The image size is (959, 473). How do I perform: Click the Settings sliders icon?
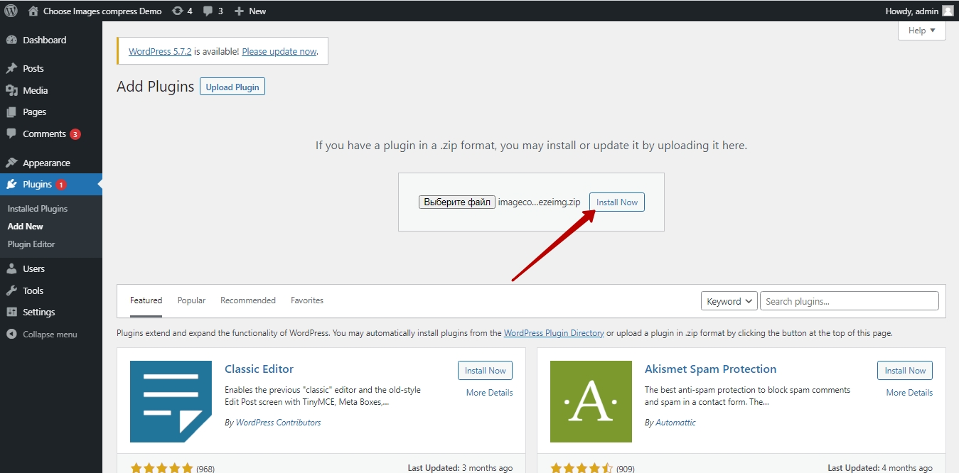[11, 312]
